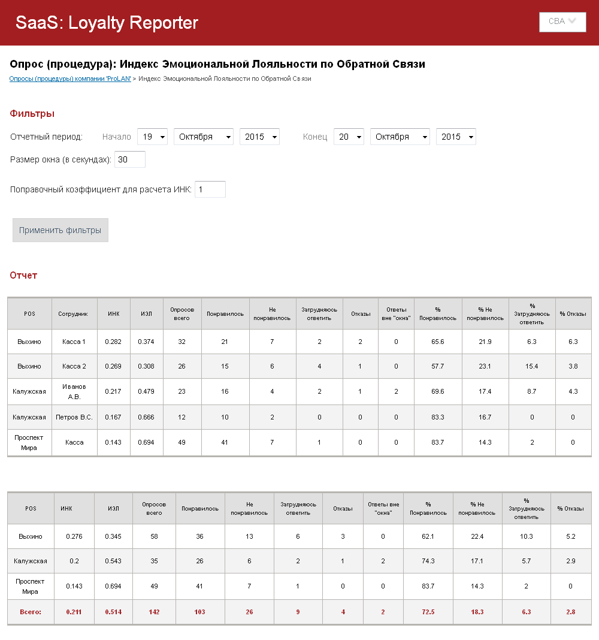Open the start year dropdown after 'Начало'

click(259, 137)
